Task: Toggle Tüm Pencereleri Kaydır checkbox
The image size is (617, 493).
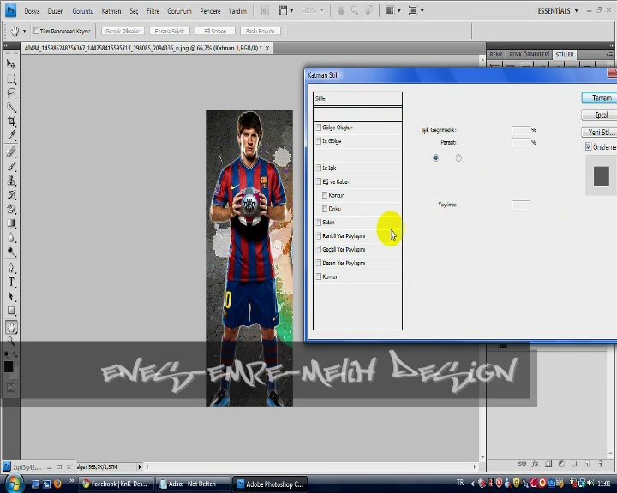Action: pyautogui.click(x=36, y=31)
